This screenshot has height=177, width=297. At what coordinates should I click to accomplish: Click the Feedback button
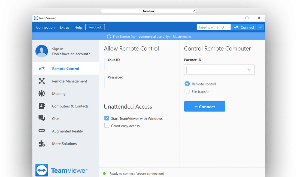coord(95,27)
